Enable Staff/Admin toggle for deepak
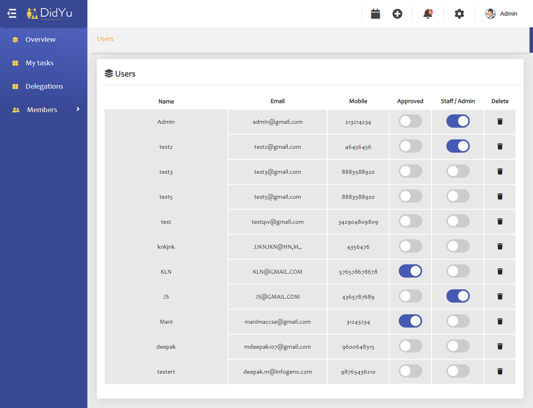 coord(458,346)
